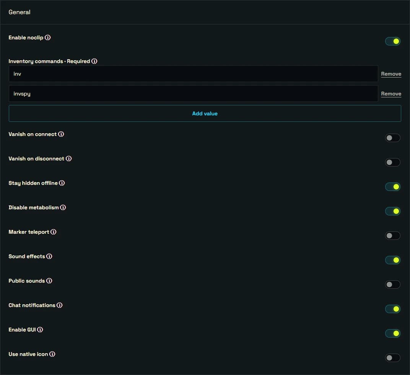410x375 pixels.
Task: Disable the Enable noclip toggle
Action: click(392, 41)
